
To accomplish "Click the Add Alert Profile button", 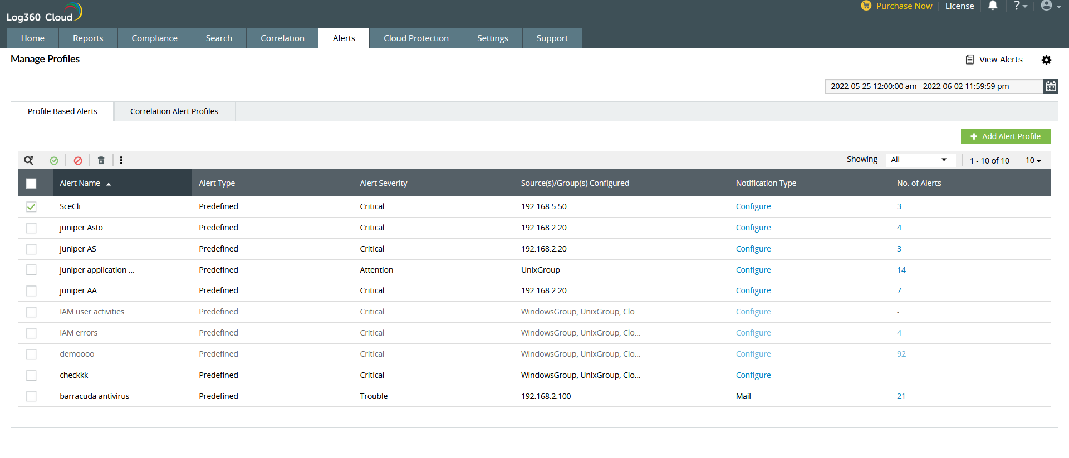I will coord(1006,136).
